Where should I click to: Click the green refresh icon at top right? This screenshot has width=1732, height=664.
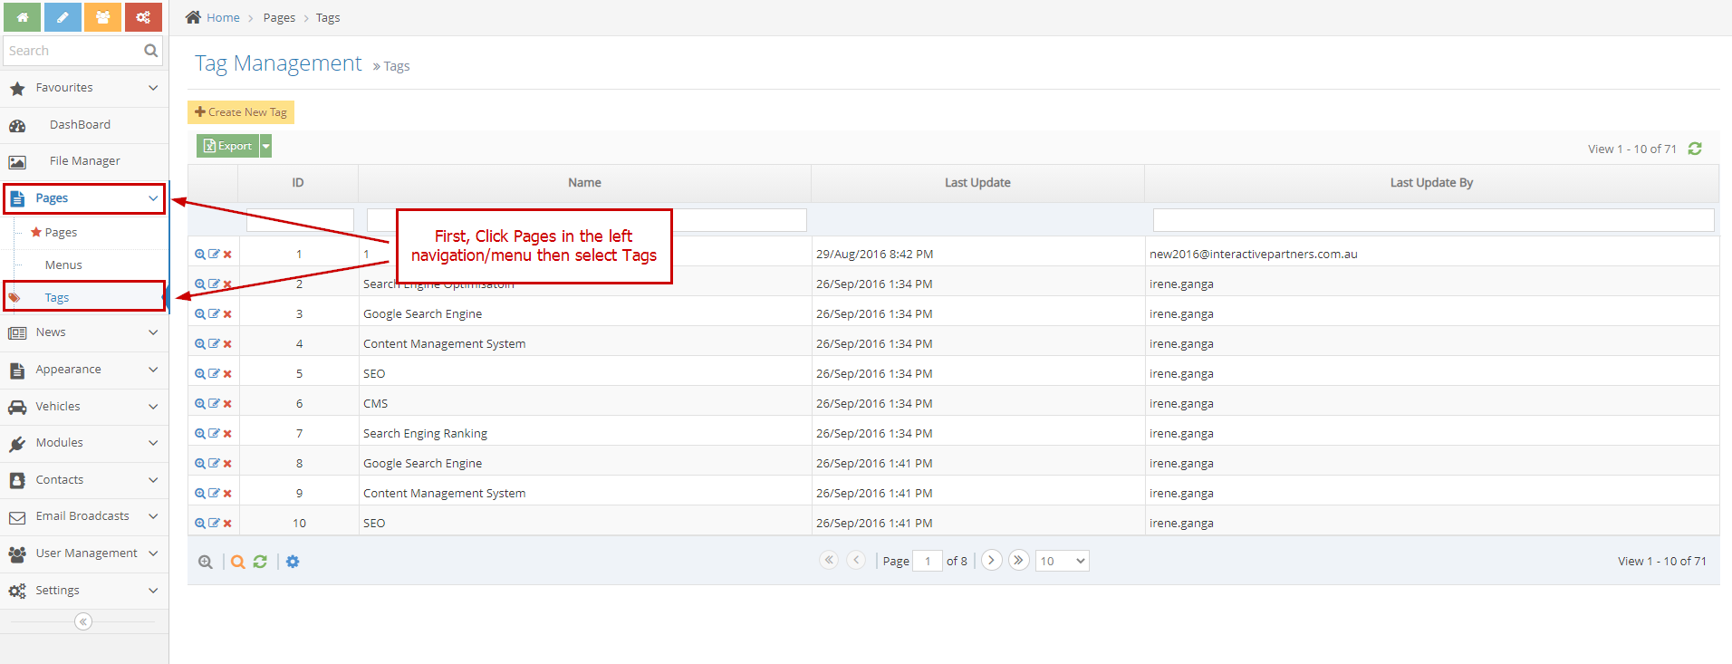click(x=1694, y=149)
